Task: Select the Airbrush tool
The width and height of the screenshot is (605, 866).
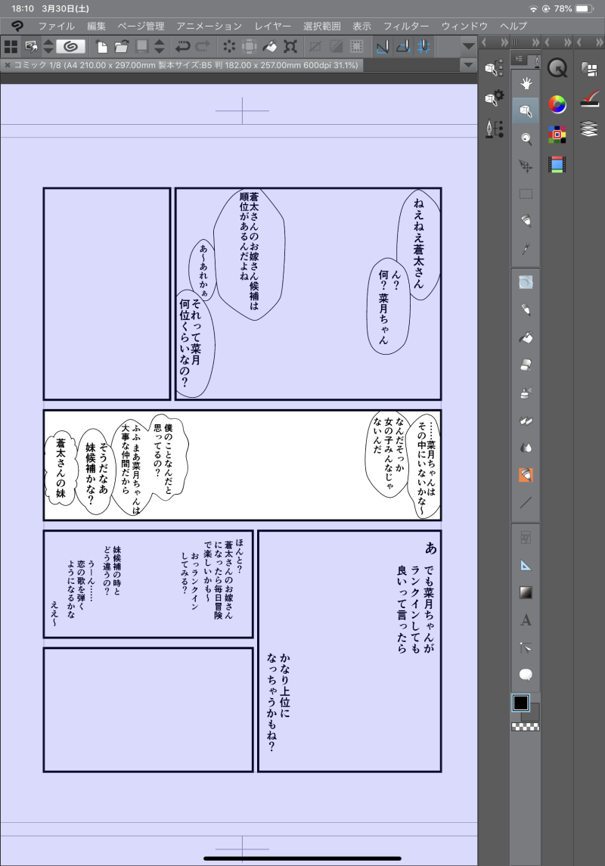Action: pyautogui.click(x=526, y=393)
